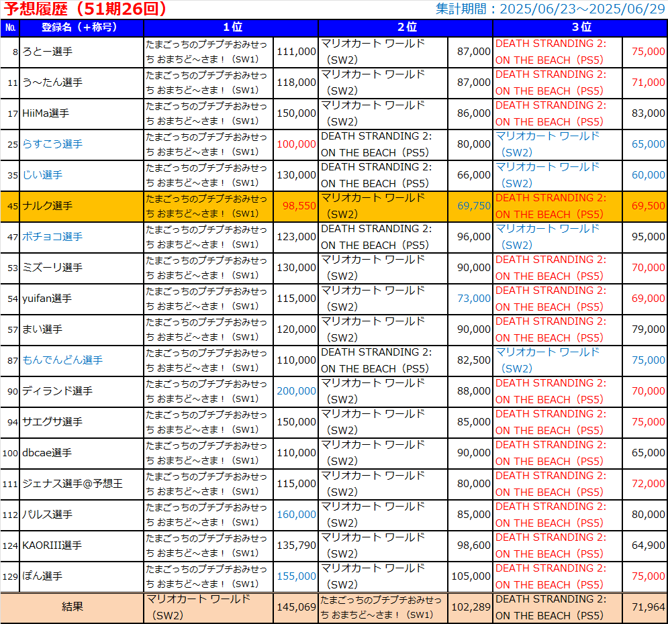Click result value 71,964
This screenshot has width=668, height=624.
click(x=649, y=607)
